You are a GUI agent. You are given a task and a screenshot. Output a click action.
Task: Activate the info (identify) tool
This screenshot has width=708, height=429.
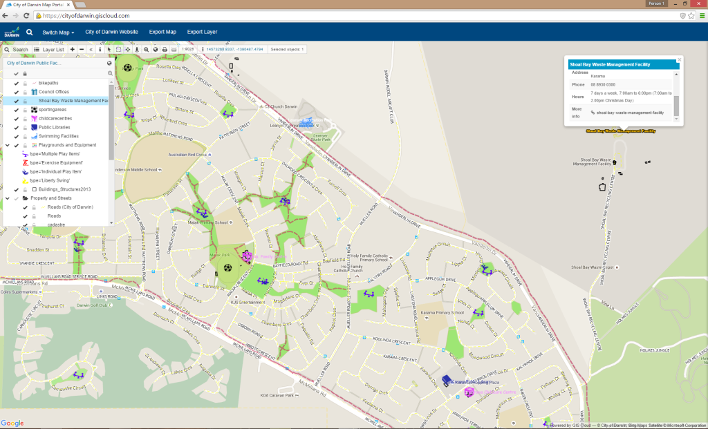point(100,49)
